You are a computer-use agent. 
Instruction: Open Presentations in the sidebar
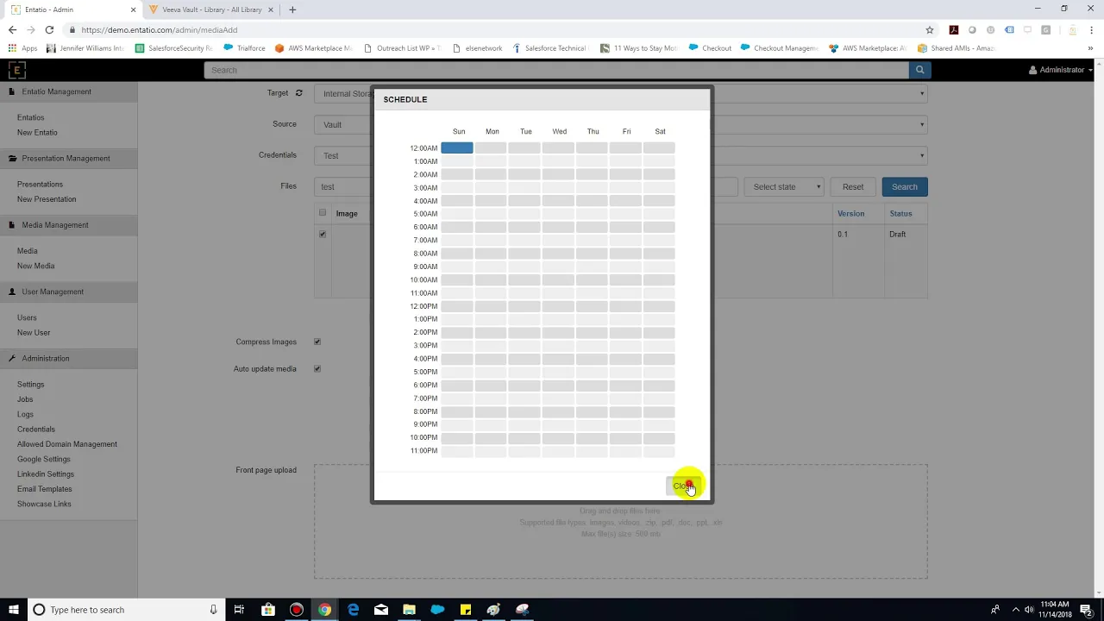coord(40,184)
